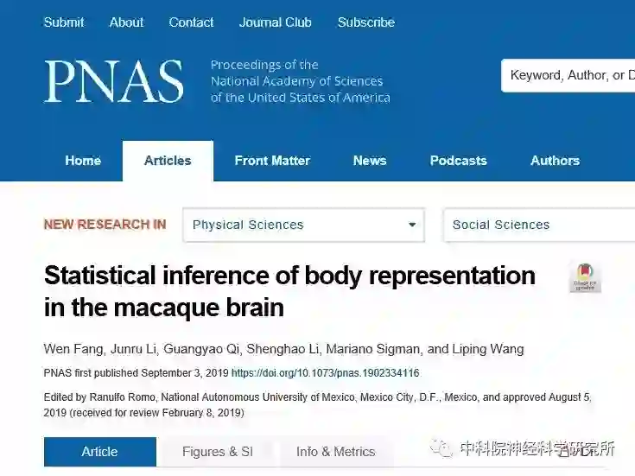Click the author list line with Wen Fang
635x476 pixels.
pos(284,349)
